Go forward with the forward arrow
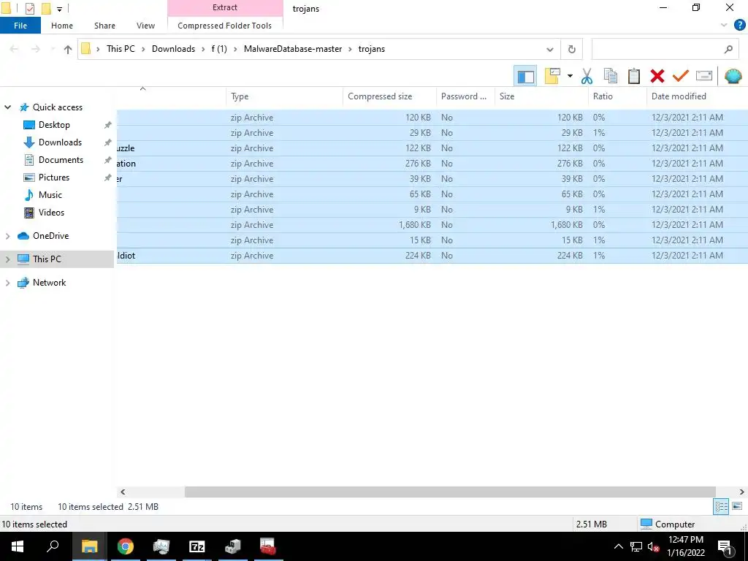The width and height of the screenshot is (748, 561). [x=36, y=49]
